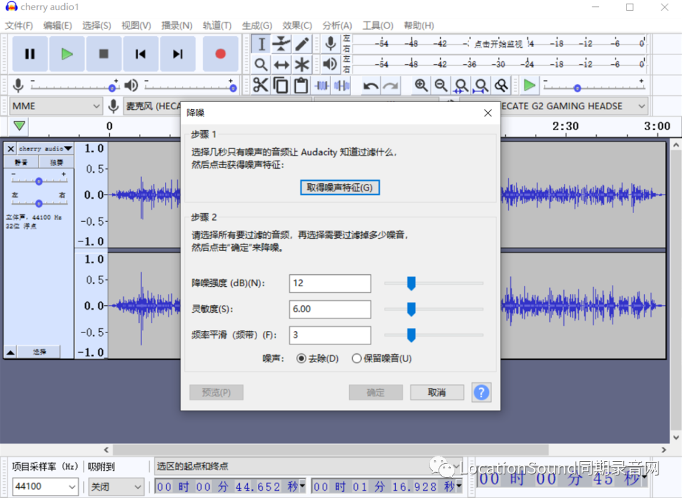Select the Envelope tool

pyautogui.click(x=280, y=43)
